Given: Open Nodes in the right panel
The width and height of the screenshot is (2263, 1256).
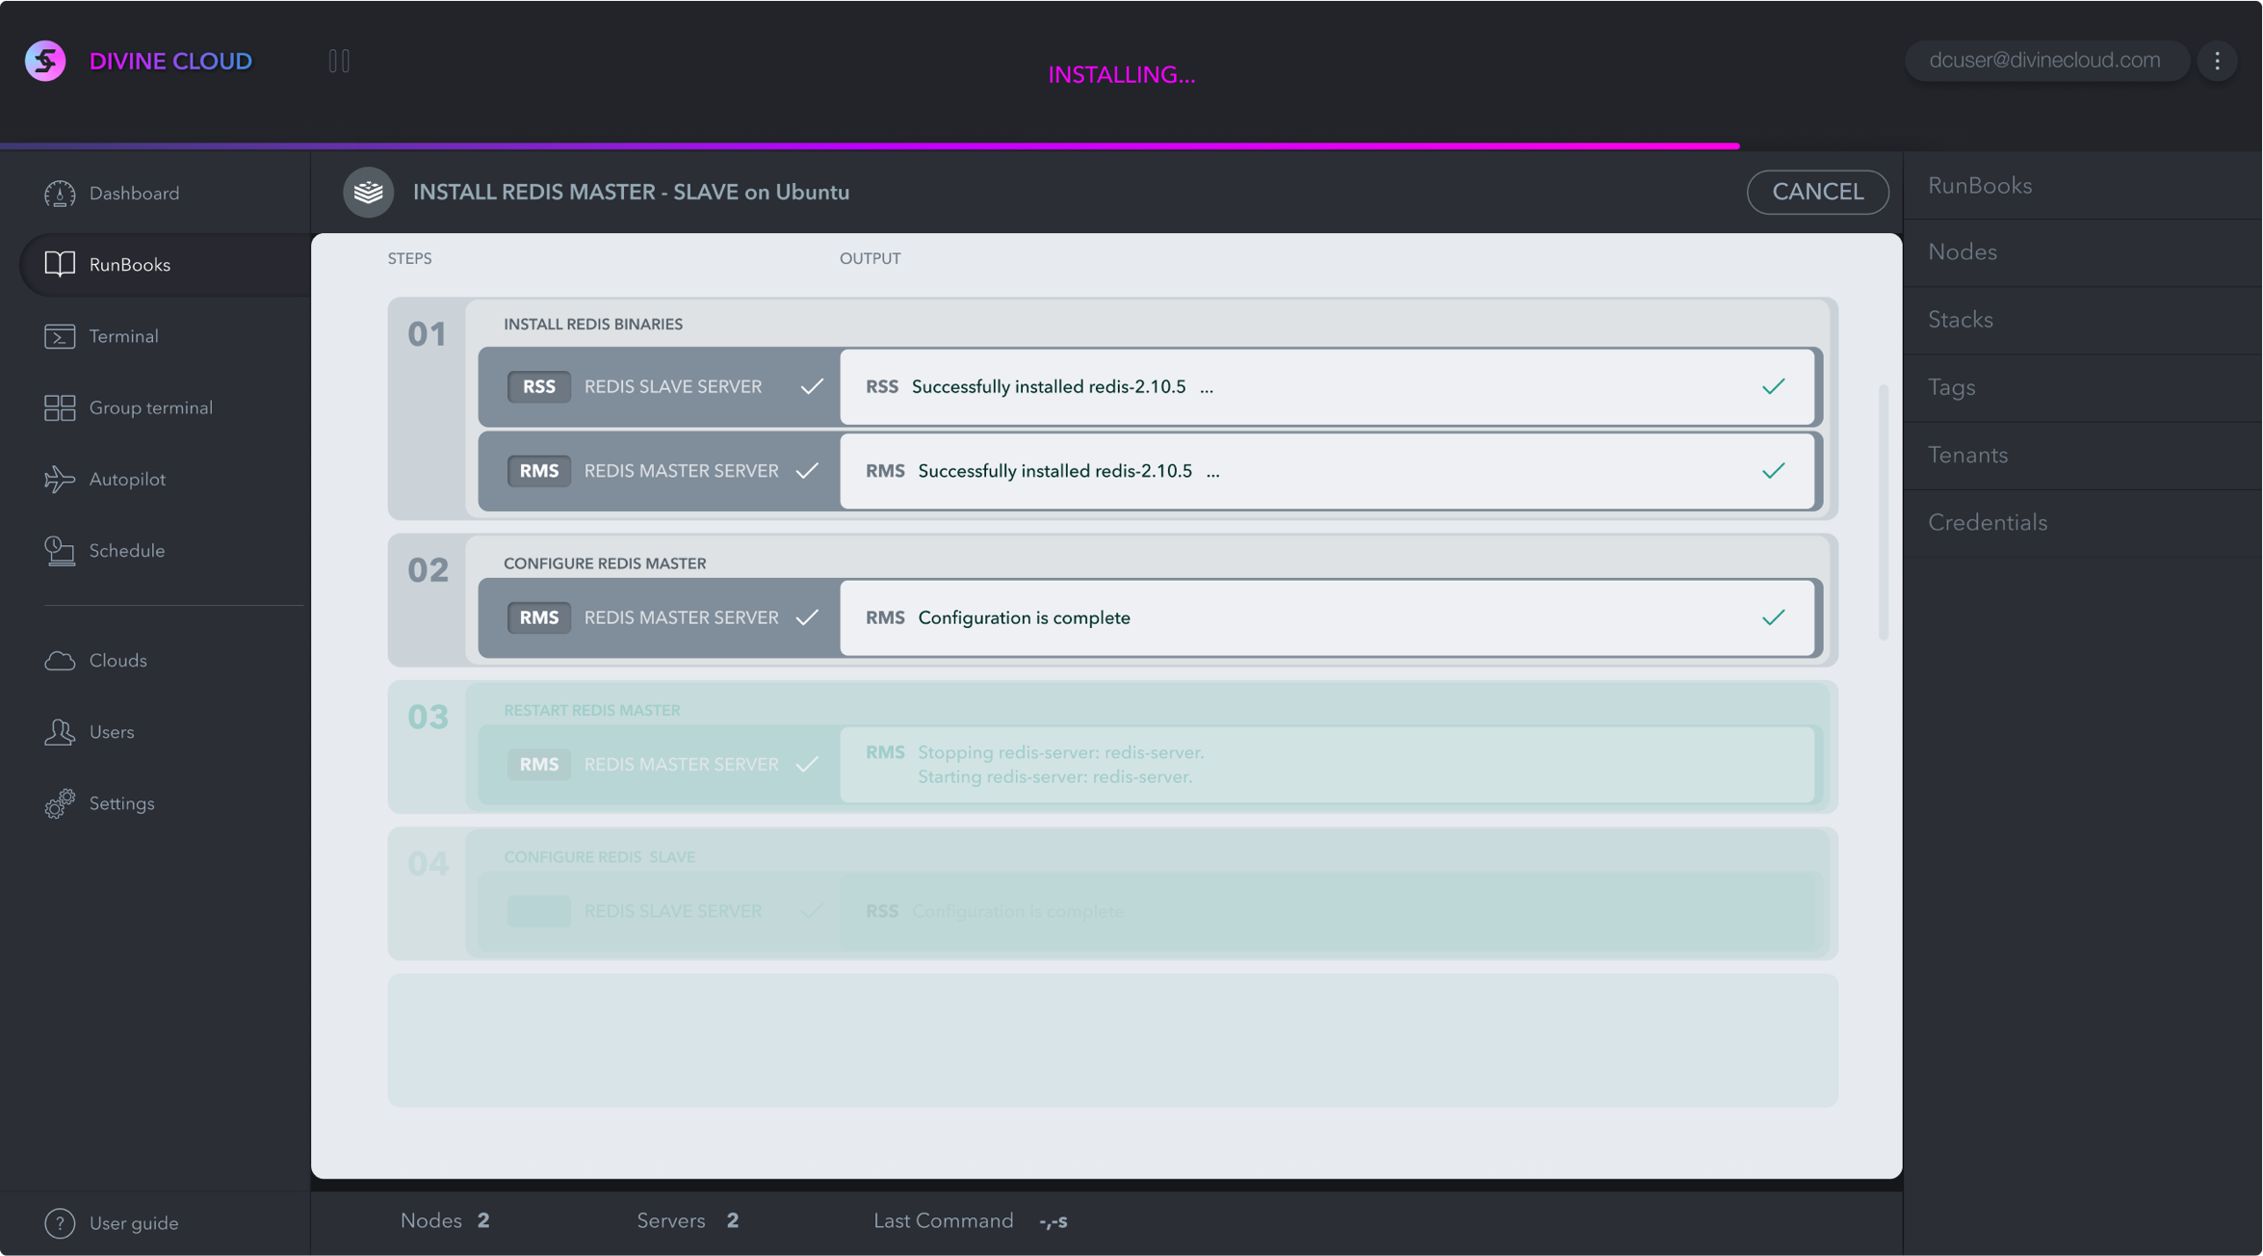Looking at the screenshot, I should click(1962, 252).
